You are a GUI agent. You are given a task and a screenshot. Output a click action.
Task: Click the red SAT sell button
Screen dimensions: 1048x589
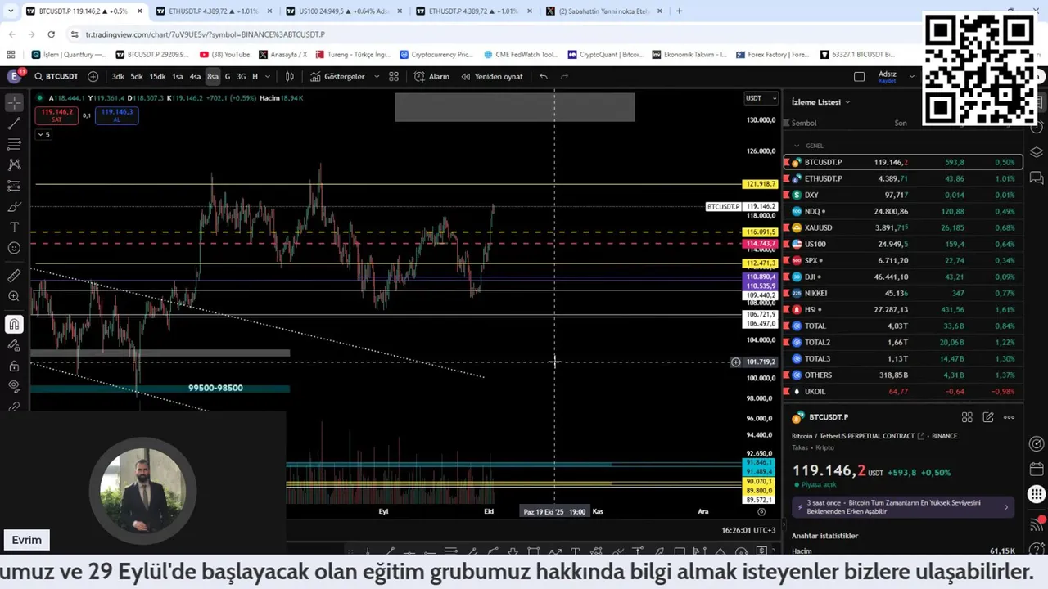pos(56,115)
